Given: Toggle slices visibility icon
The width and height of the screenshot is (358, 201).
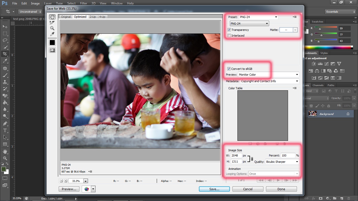Looking at the screenshot, I should [x=52, y=50].
